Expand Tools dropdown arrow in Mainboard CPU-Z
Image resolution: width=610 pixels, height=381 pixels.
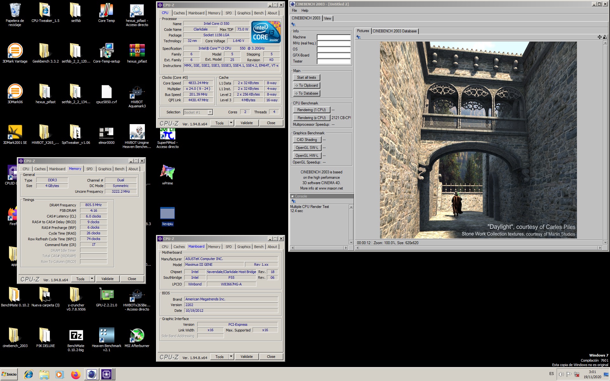(231, 357)
